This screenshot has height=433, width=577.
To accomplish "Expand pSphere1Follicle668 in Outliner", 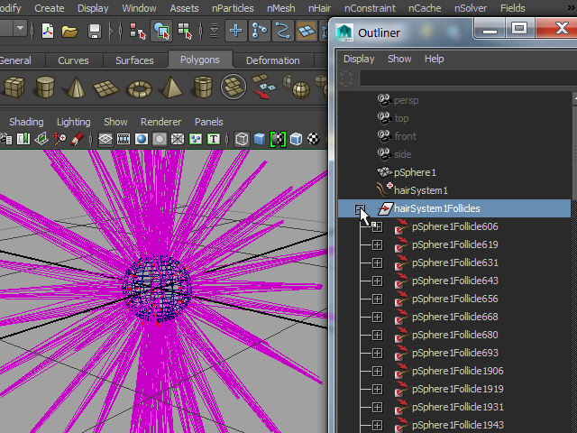I will [377, 317].
